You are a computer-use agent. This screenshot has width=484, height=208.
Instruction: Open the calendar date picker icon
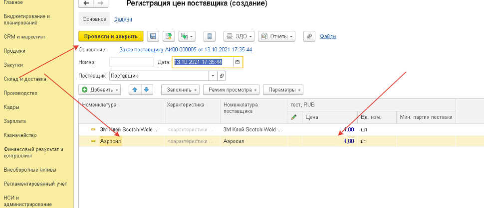point(238,62)
